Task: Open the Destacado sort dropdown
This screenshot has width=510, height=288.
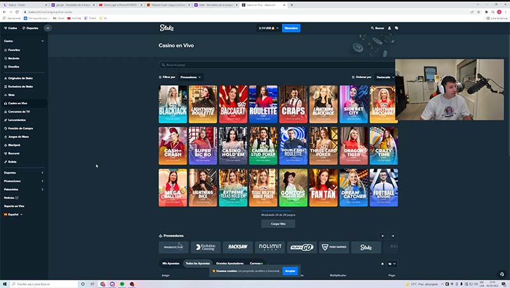Action: click(384, 77)
